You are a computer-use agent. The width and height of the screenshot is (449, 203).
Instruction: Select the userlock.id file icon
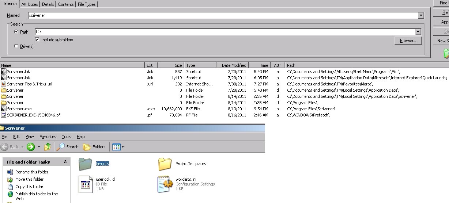pos(86,184)
